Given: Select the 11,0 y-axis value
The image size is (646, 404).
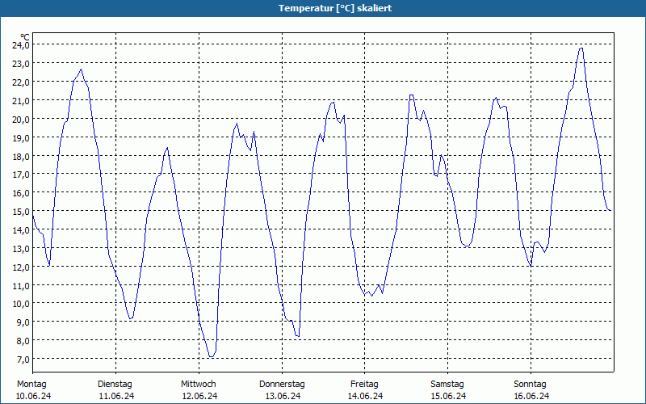Looking at the screenshot, I should click(21, 285).
